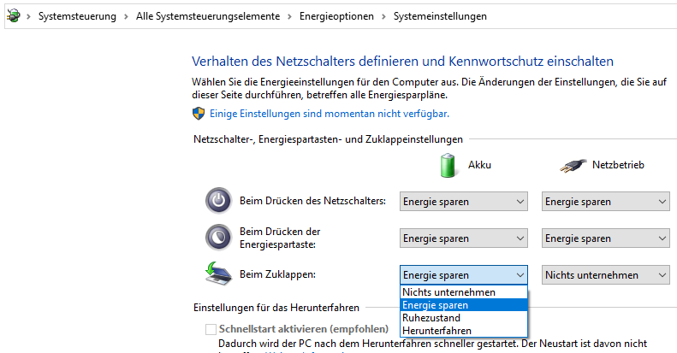Click the Control Panel icon in the address bar
Viewport: 677px width, 353px height.
coord(13,16)
